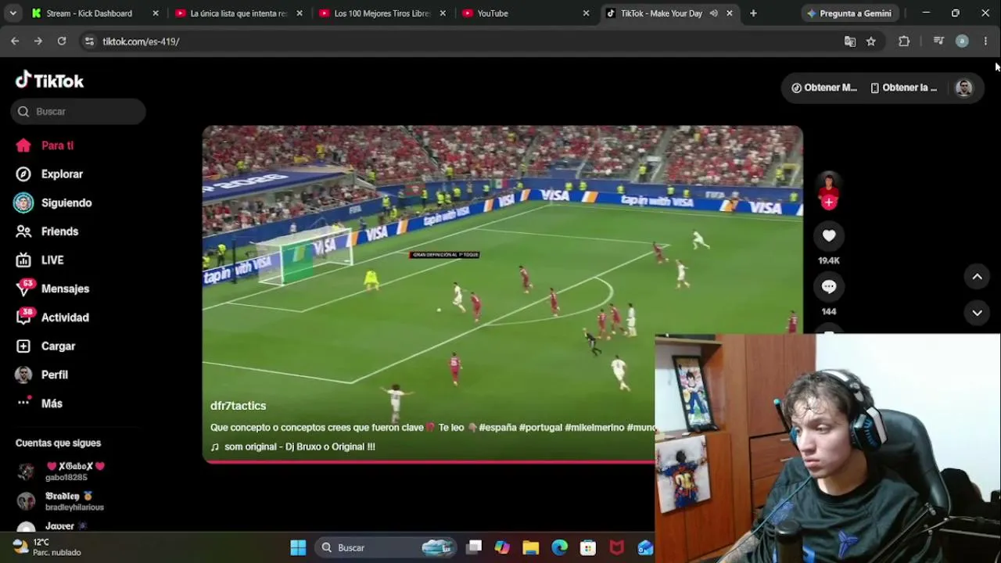Viewport: 1001px width, 563px height.
Task: Click the Chrome address bar URL
Action: coord(141,41)
